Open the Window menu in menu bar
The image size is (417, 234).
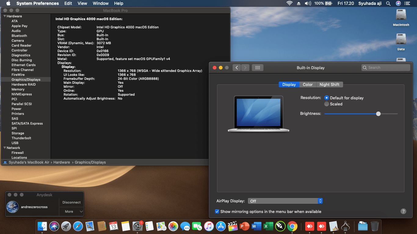click(x=100, y=3)
